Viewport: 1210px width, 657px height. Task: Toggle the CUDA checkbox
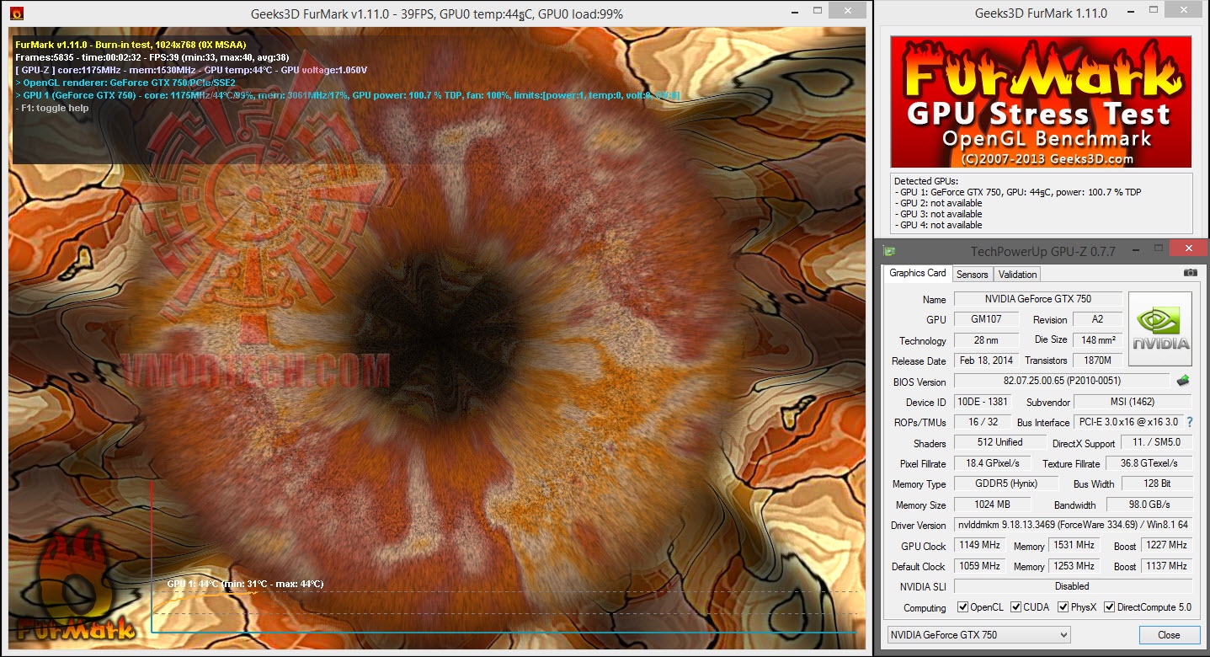pyautogui.click(x=1016, y=607)
